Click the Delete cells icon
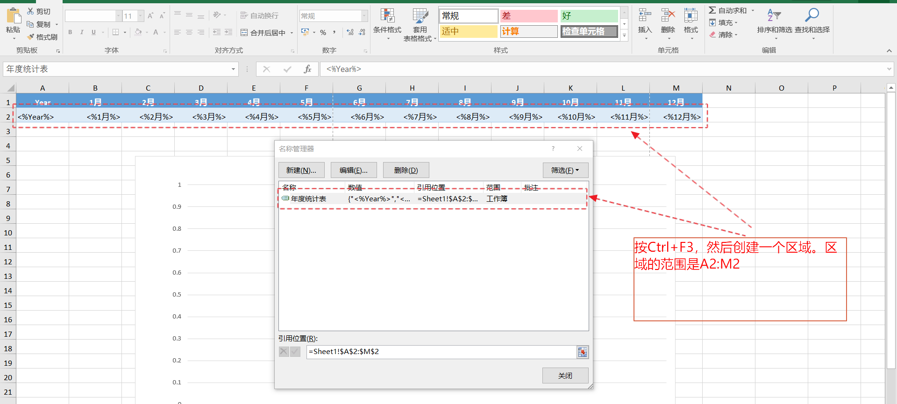Screen dimensions: 897x404 coord(668,16)
